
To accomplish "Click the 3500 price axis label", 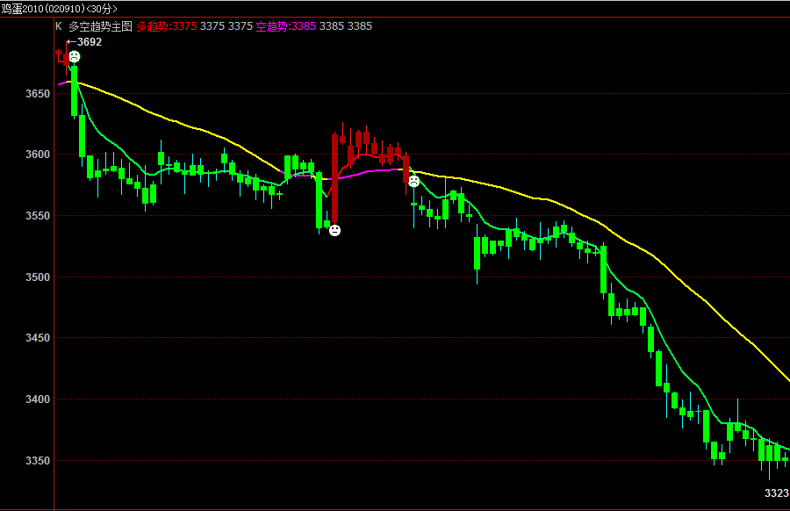I will [38, 277].
